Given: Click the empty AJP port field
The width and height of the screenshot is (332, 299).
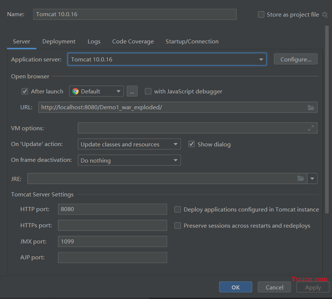Looking at the screenshot, I should click(112, 257).
